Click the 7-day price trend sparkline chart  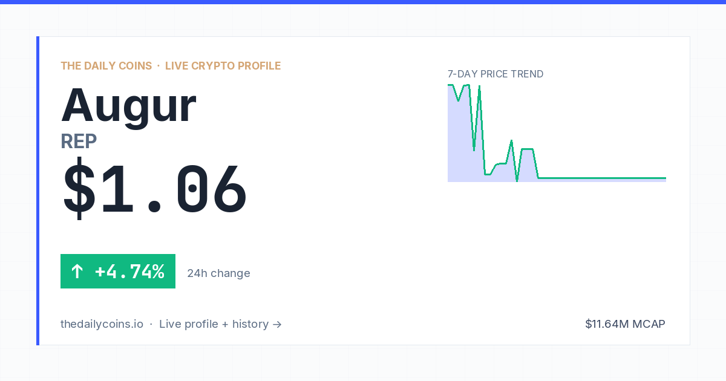coord(557,133)
